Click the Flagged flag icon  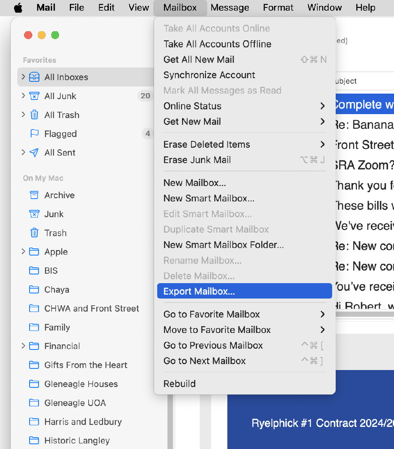coord(34,134)
